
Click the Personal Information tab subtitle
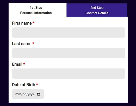pyautogui.click(x=36, y=13)
